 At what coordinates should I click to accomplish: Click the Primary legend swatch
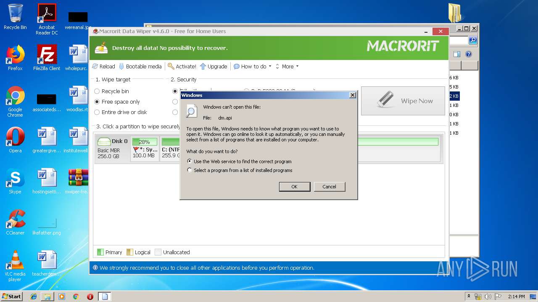[x=100, y=252]
